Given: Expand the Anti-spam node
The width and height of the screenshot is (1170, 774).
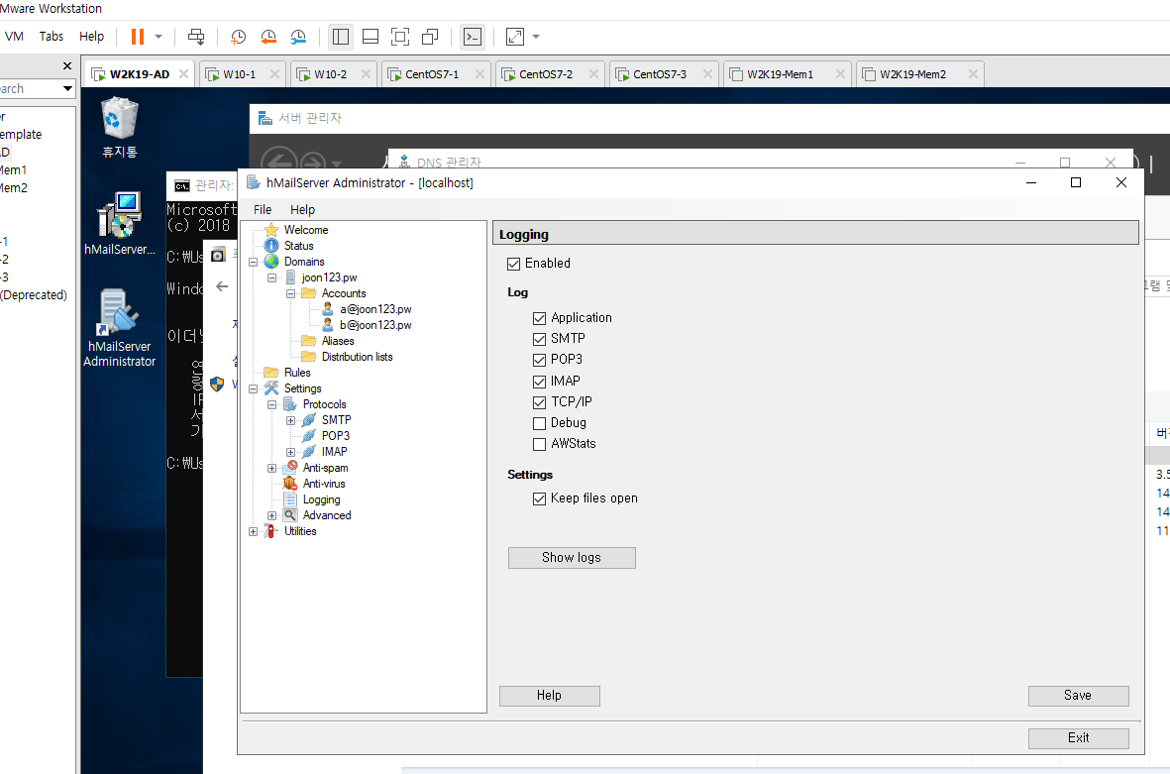Looking at the screenshot, I should point(271,468).
